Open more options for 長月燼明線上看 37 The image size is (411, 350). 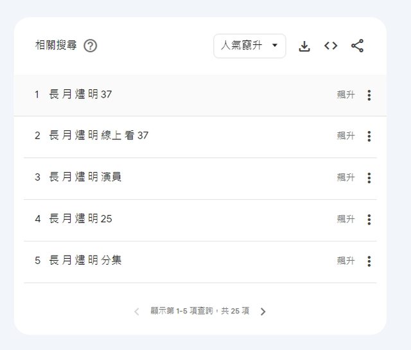coord(369,136)
